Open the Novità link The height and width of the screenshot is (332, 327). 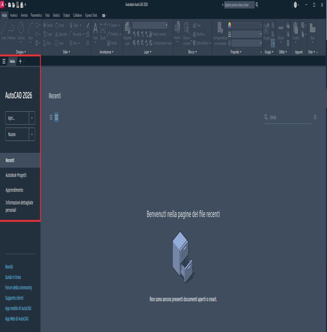(9, 267)
